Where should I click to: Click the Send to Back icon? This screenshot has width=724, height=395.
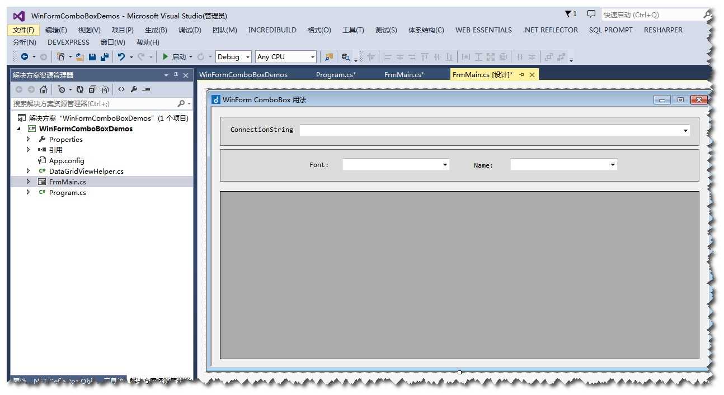point(561,57)
